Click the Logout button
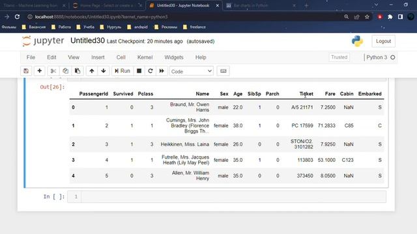 point(384,41)
